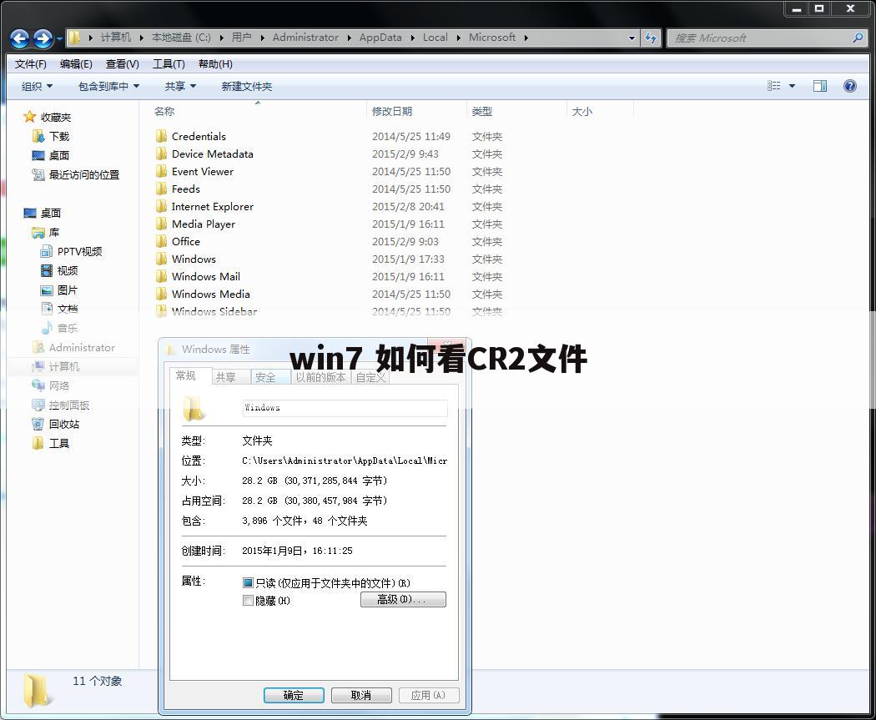The height and width of the screenshot is (720, 876).
Task: Click New Folder (新建文件夹)
Action: click(x=247, y=86)
